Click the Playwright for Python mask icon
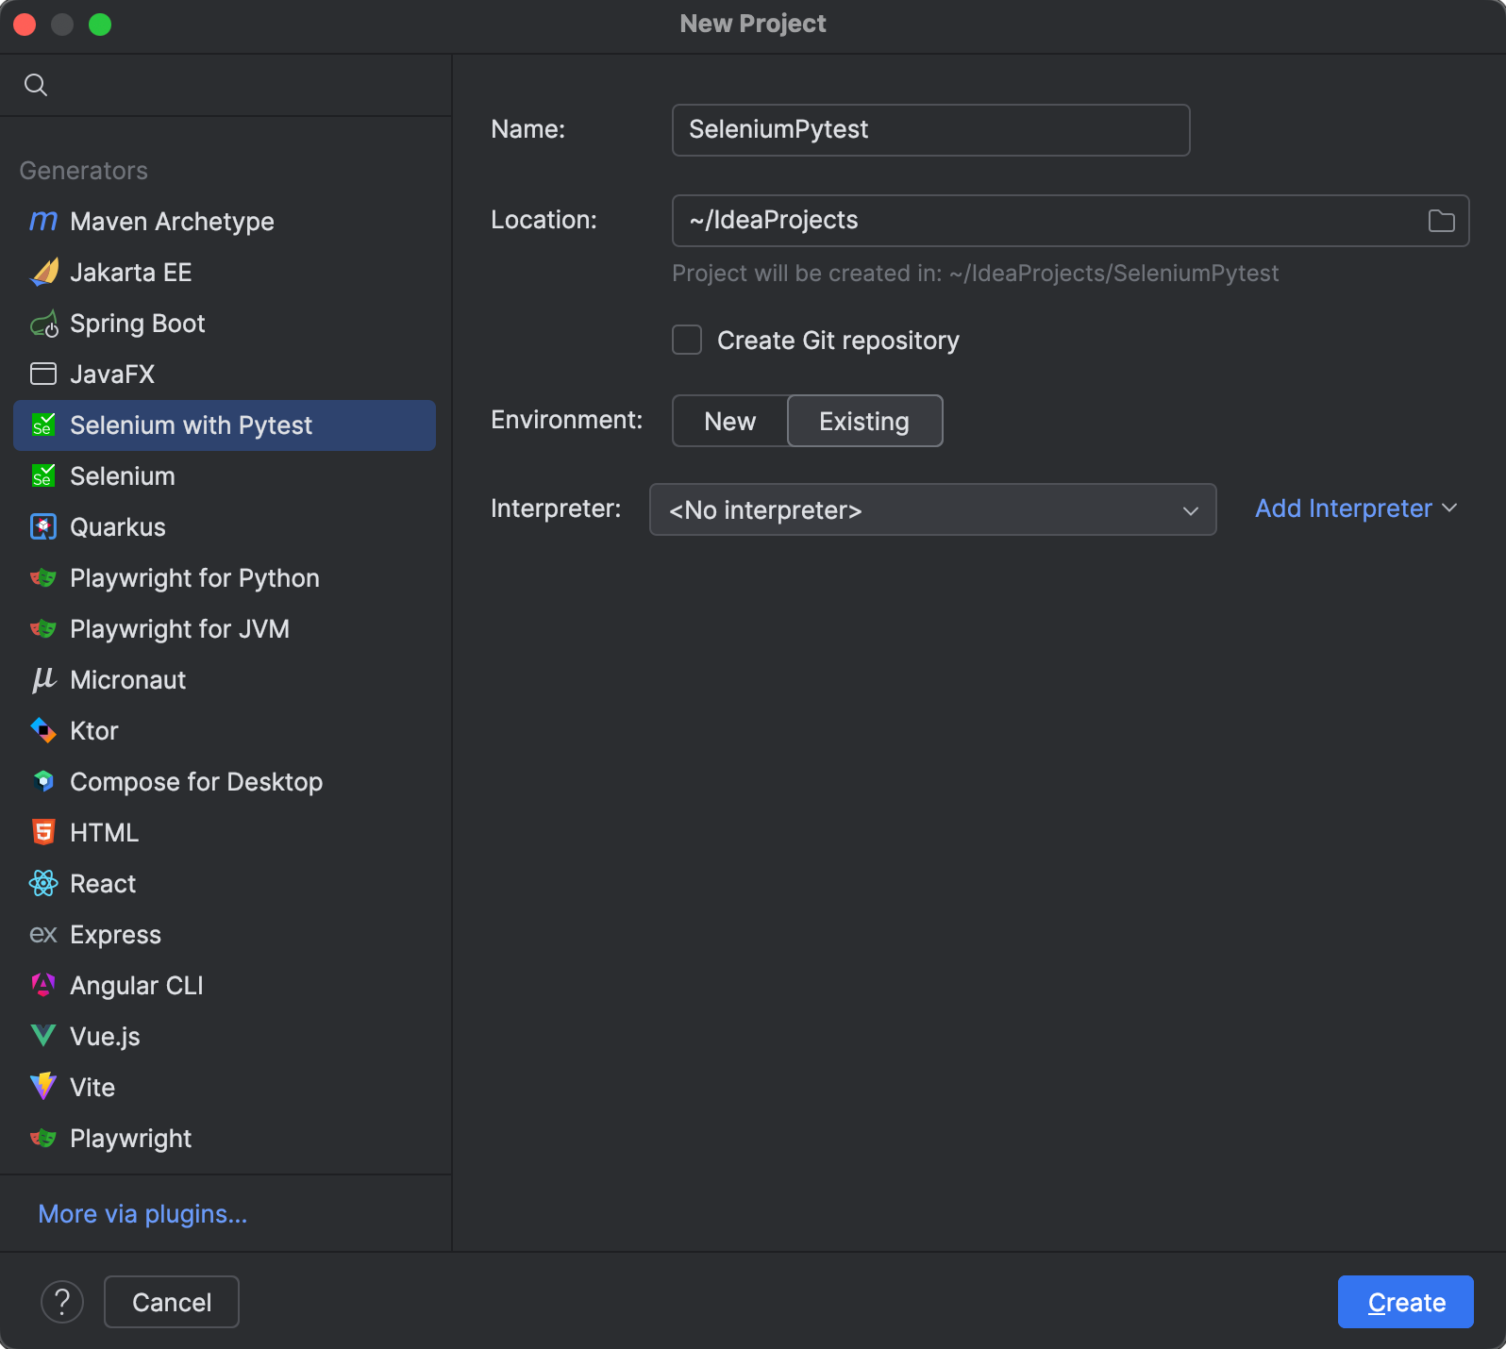1506x1349 pixels. 43,577
